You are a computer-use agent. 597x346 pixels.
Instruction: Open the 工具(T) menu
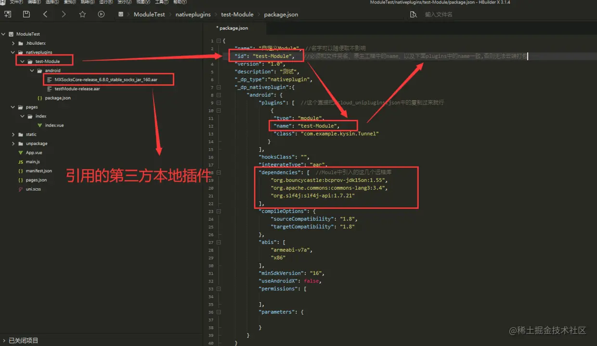(161, 2)
